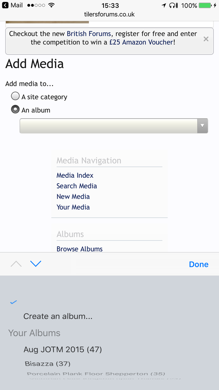Dismiss the British Forums notice with X

tap(206, 39)
